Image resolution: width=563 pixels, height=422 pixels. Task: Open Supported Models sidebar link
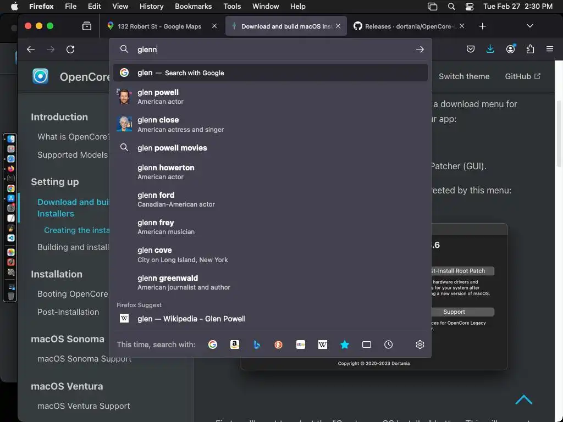73,154
